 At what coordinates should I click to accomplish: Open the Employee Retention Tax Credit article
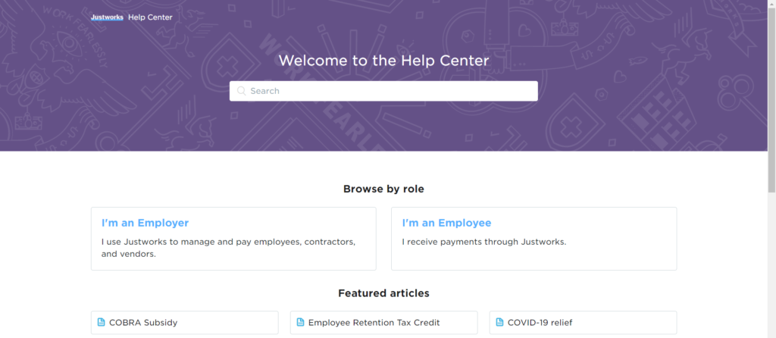pyautogui.click(x=374, y=322)
